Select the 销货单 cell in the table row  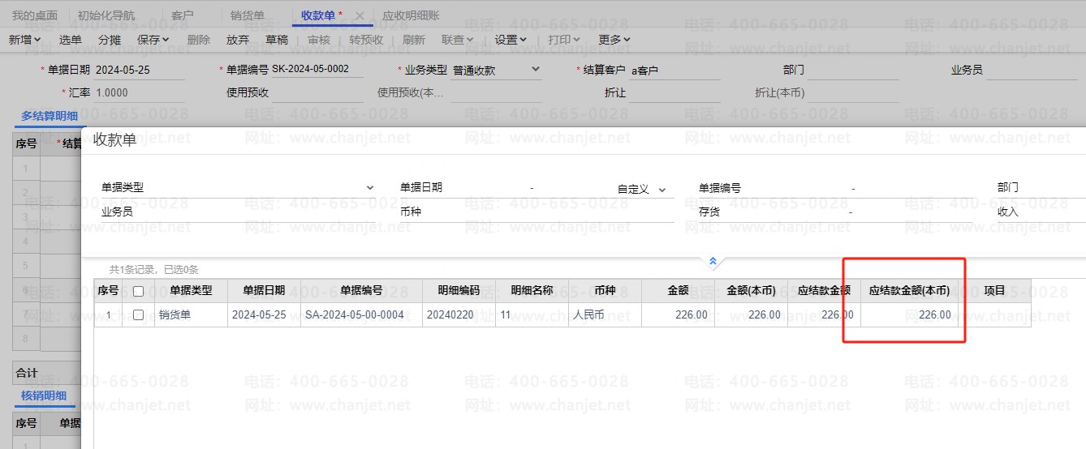pyautogui.click(x=191, y=314)
